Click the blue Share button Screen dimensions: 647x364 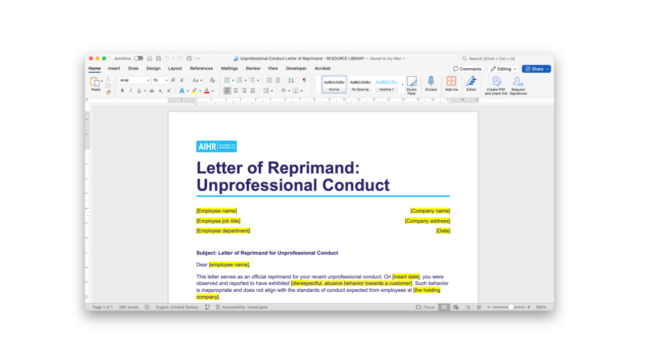point(536,69)
